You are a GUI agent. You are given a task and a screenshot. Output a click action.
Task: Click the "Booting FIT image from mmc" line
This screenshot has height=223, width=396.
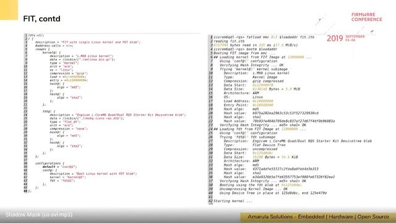tap(244, 53)
